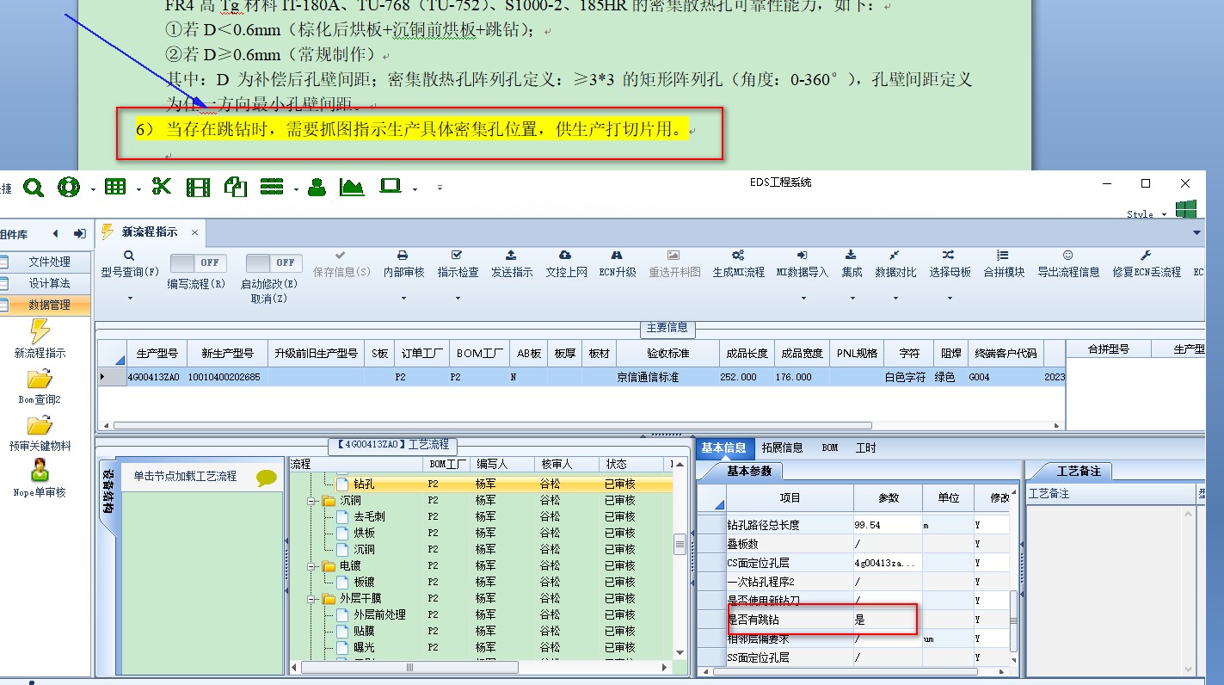Click 集成 download icon button
The width and height of the screenshot is (1224, 685).
(x=852, y=264)
